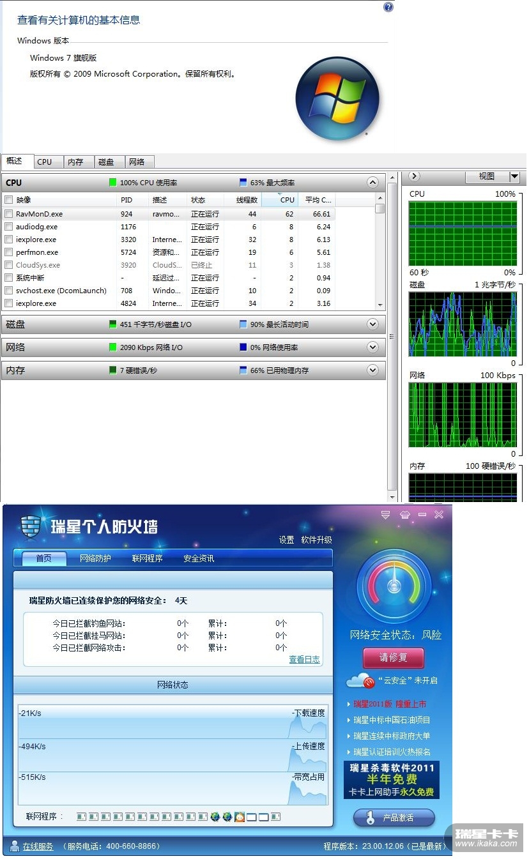
Task: Click the 网络 100 Kbps graph
Action: (x=463, y=415)
